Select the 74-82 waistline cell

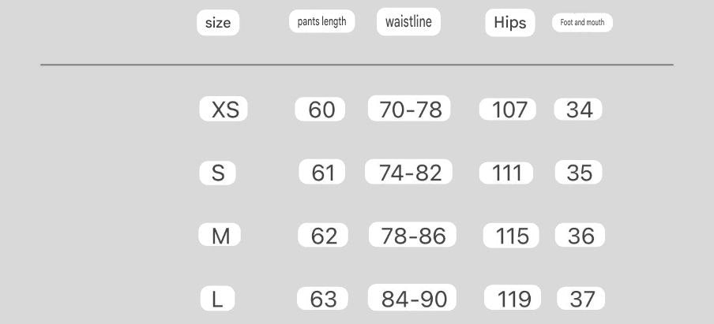[x=408, y=172]
